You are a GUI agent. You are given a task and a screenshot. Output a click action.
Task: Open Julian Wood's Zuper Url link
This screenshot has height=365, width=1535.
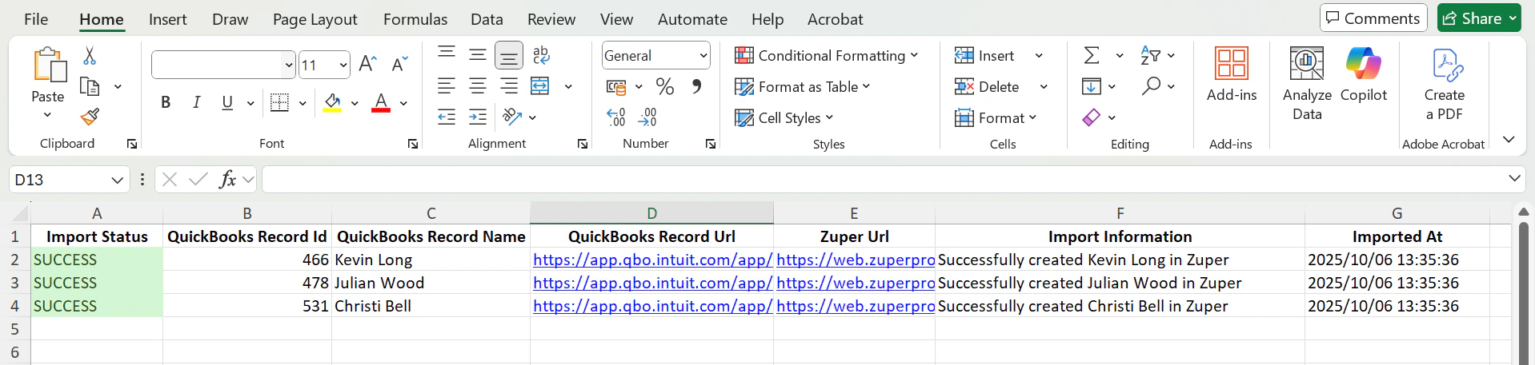[x=856, y=283]
